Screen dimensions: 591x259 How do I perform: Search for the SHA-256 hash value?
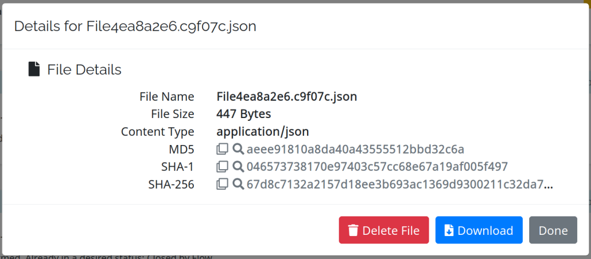238,185
